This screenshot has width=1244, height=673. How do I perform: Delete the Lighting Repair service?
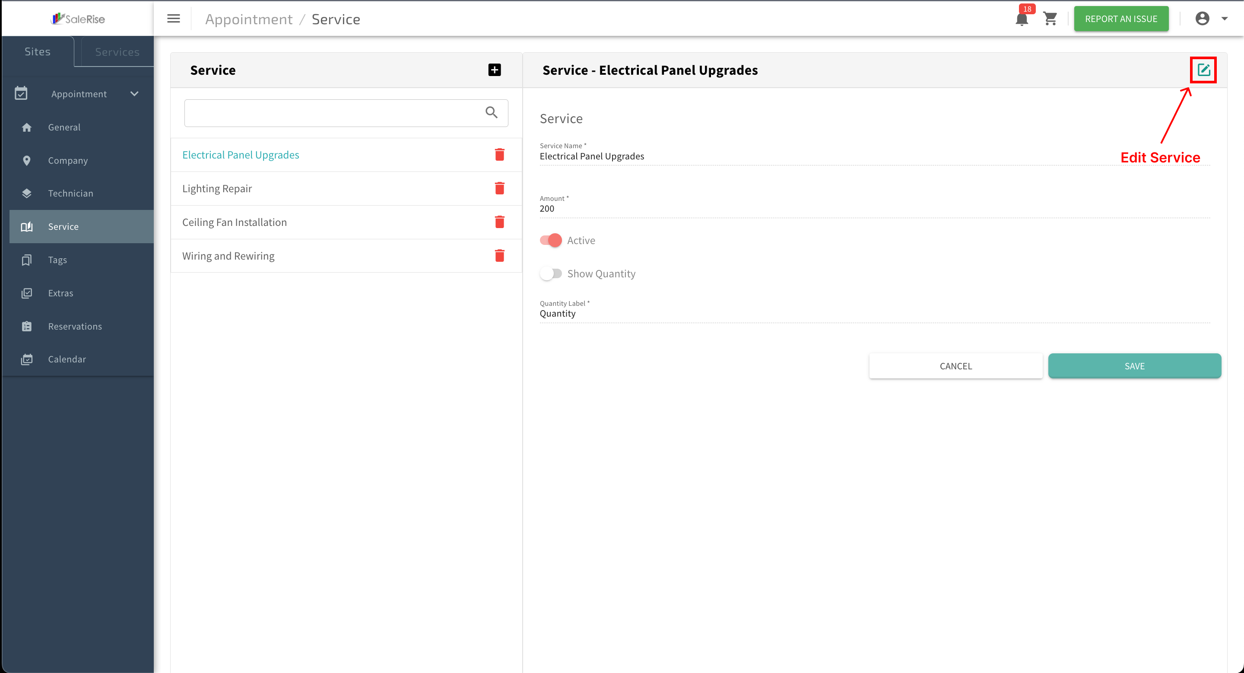pyautogui.click(x=499, y=188)
